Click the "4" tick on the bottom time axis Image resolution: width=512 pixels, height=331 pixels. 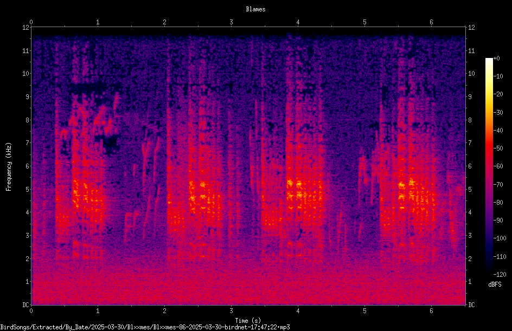(x=298, y=311)
